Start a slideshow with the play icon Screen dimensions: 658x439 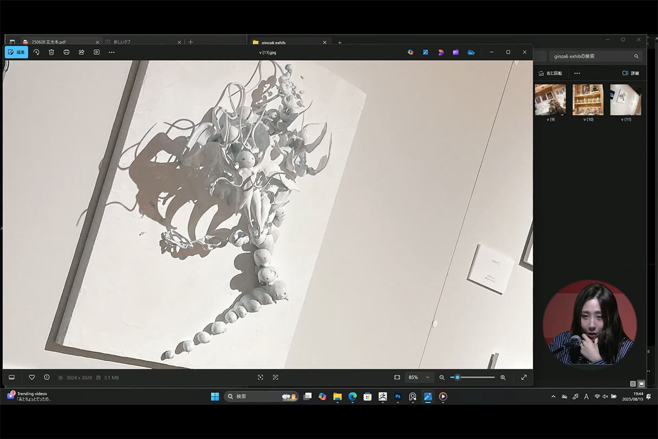[97, 52]
